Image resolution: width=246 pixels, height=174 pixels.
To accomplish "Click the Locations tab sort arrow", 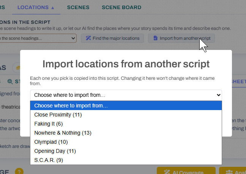I will click(x=53, y=8).
